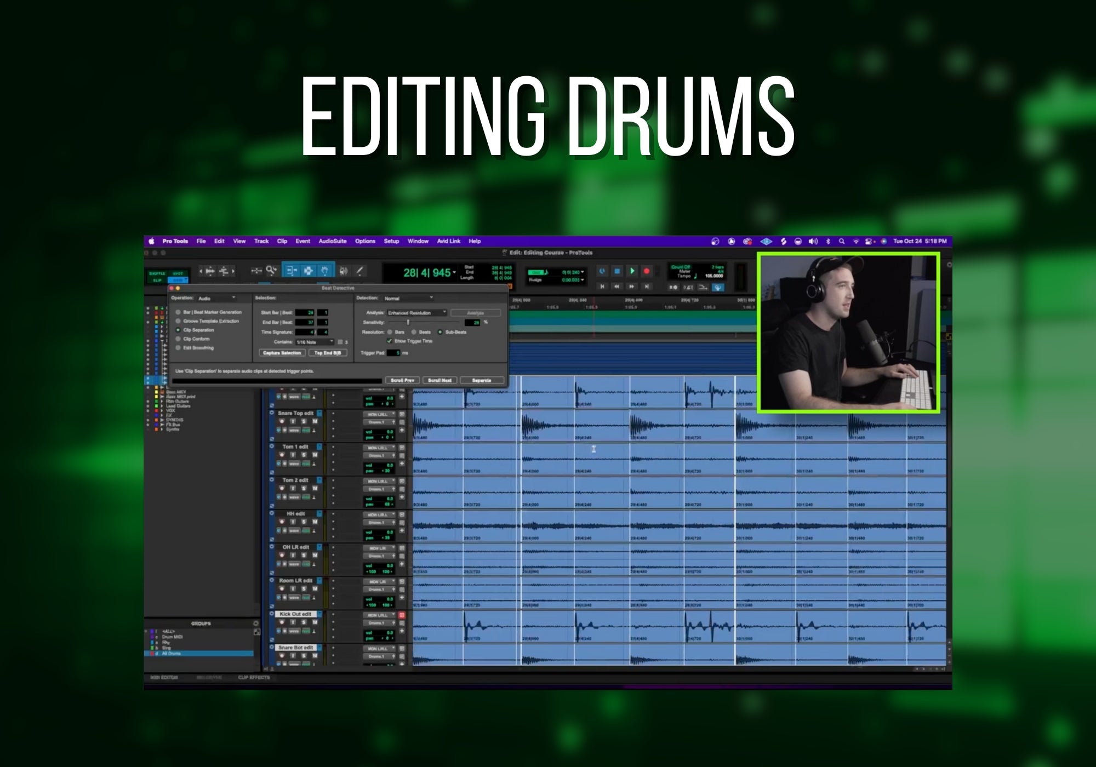
Task: Open the Event menu
Action: click(302, 241)
